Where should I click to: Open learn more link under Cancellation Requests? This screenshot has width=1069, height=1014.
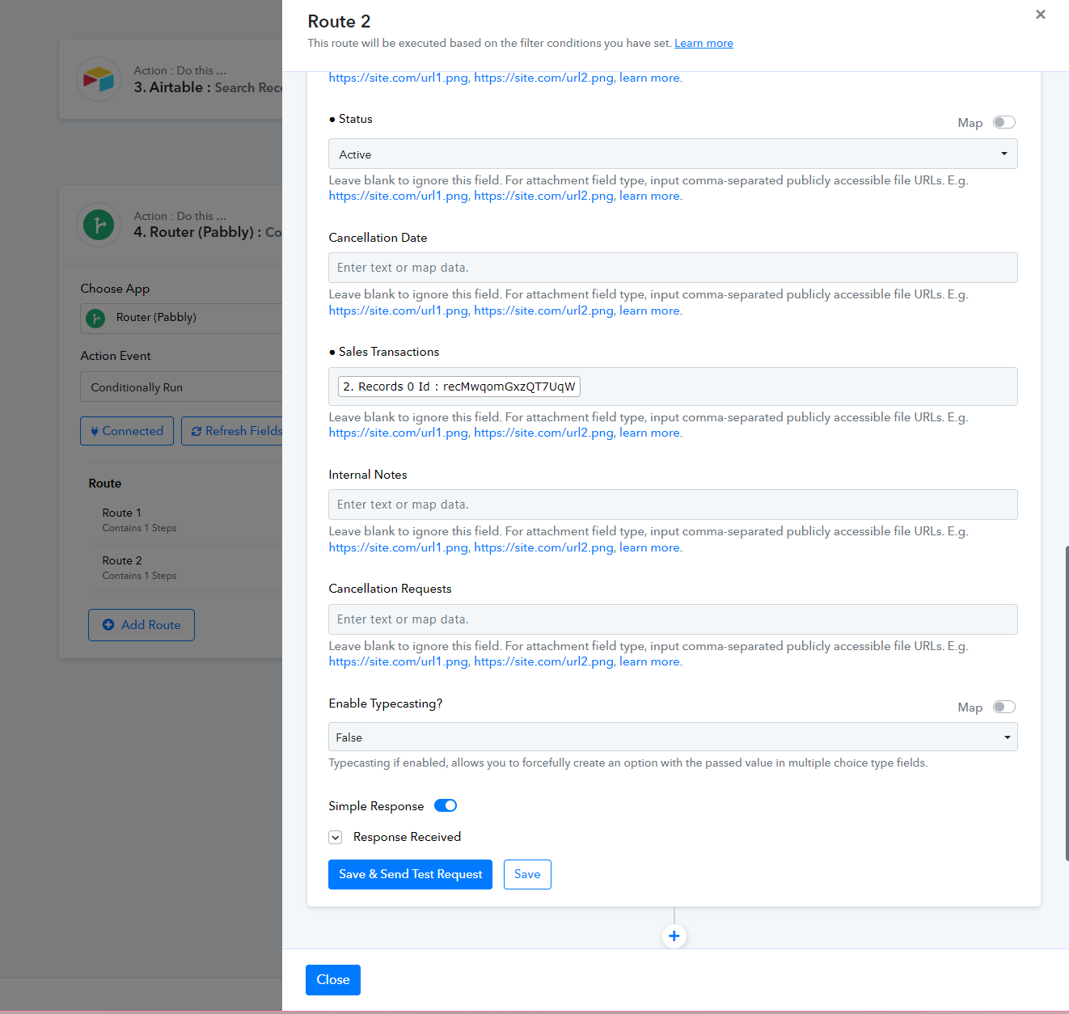pyautogui.click(x=649, y=661)
